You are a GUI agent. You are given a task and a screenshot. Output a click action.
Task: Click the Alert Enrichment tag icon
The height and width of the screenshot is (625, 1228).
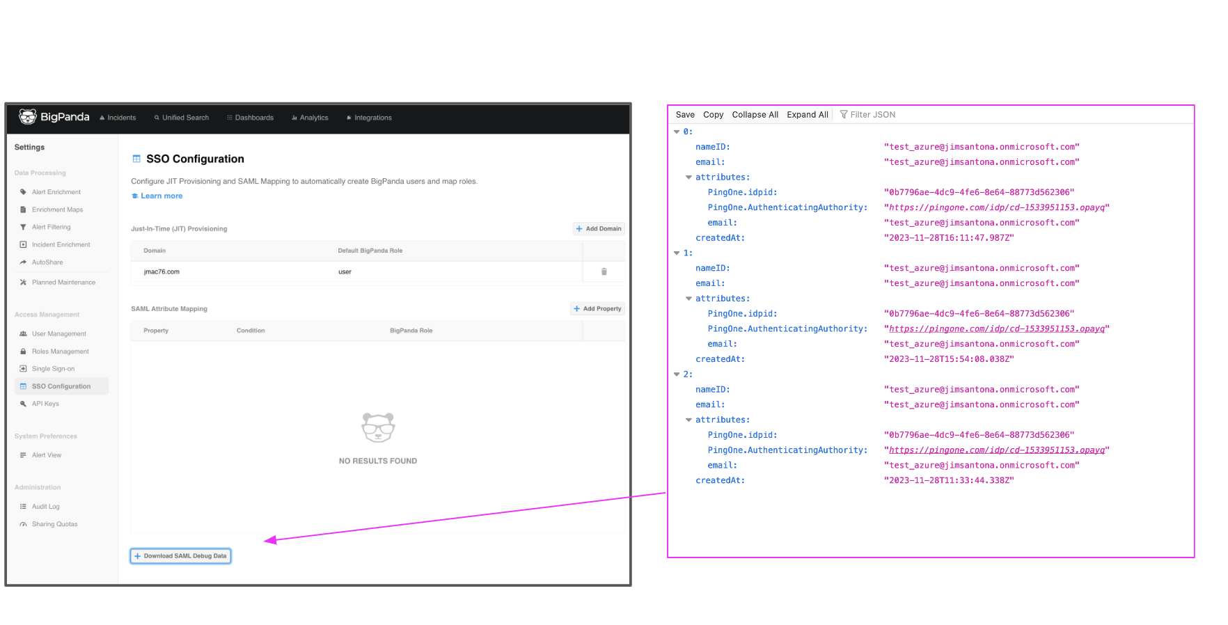point(23,192)
